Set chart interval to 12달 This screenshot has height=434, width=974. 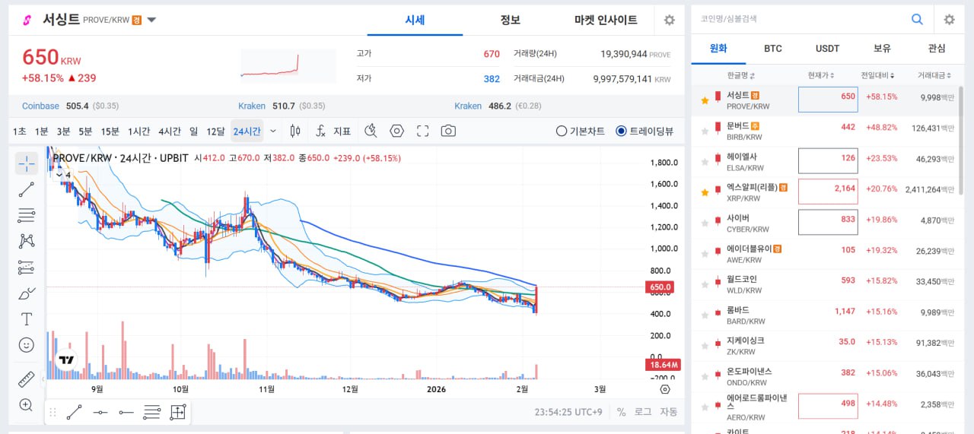(215, 131)
